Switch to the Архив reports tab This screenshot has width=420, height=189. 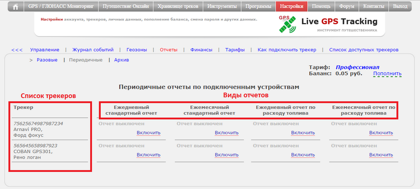click(122, 60)
